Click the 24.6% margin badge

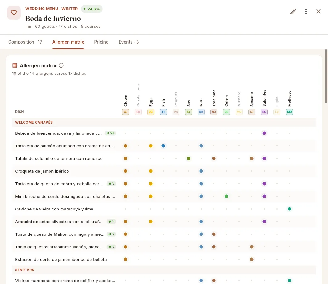pos(92,9)
